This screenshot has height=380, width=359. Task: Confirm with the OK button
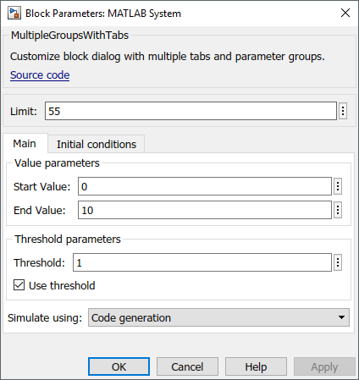coord(119,366)
